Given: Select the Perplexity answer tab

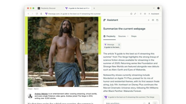Looking at the screenshot, I should [109, 36].
